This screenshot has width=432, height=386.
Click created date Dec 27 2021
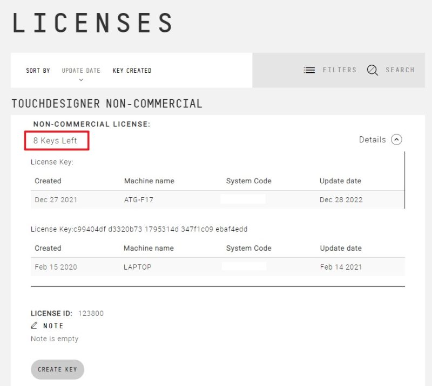(x=56, y=200)
